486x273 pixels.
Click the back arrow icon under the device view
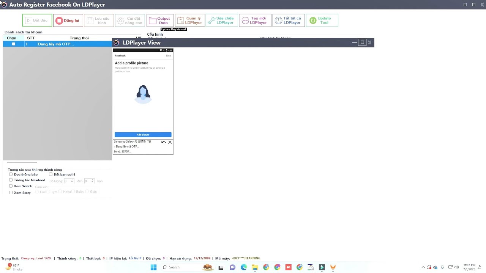163,142
